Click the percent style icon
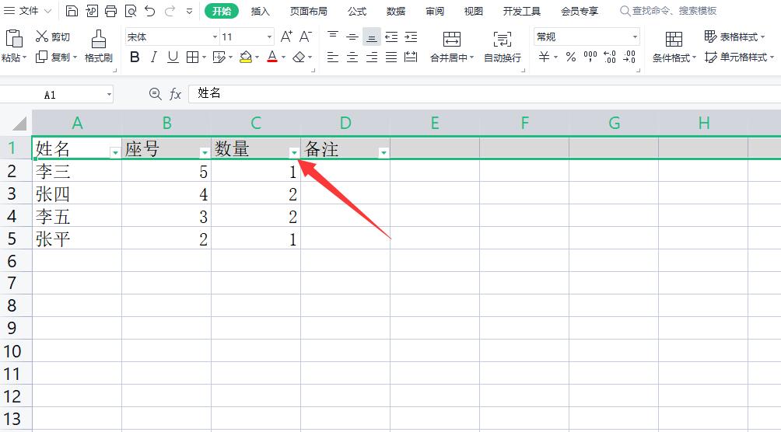Viewport: 781px width, 432px height. [571, 57]
